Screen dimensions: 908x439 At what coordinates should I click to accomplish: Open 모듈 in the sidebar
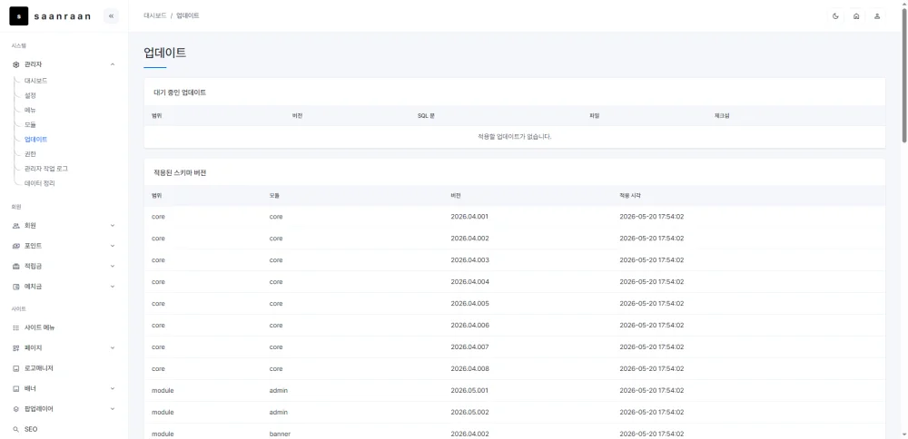pos(30,124)
